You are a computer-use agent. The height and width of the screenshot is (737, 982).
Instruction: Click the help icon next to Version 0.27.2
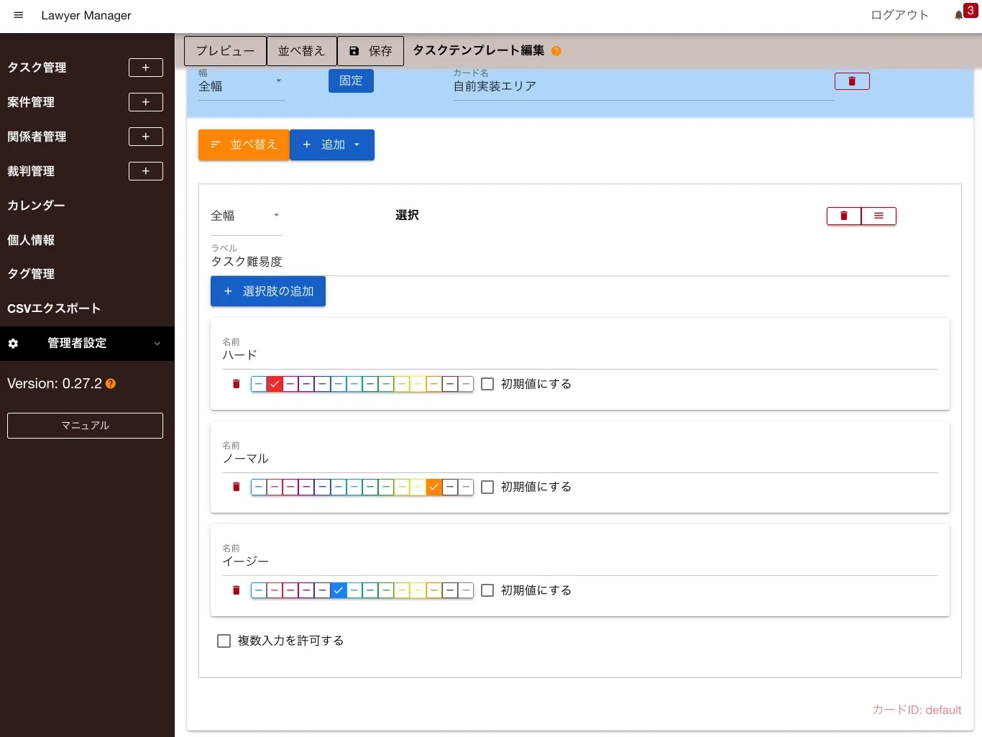[x=111, y=384]
